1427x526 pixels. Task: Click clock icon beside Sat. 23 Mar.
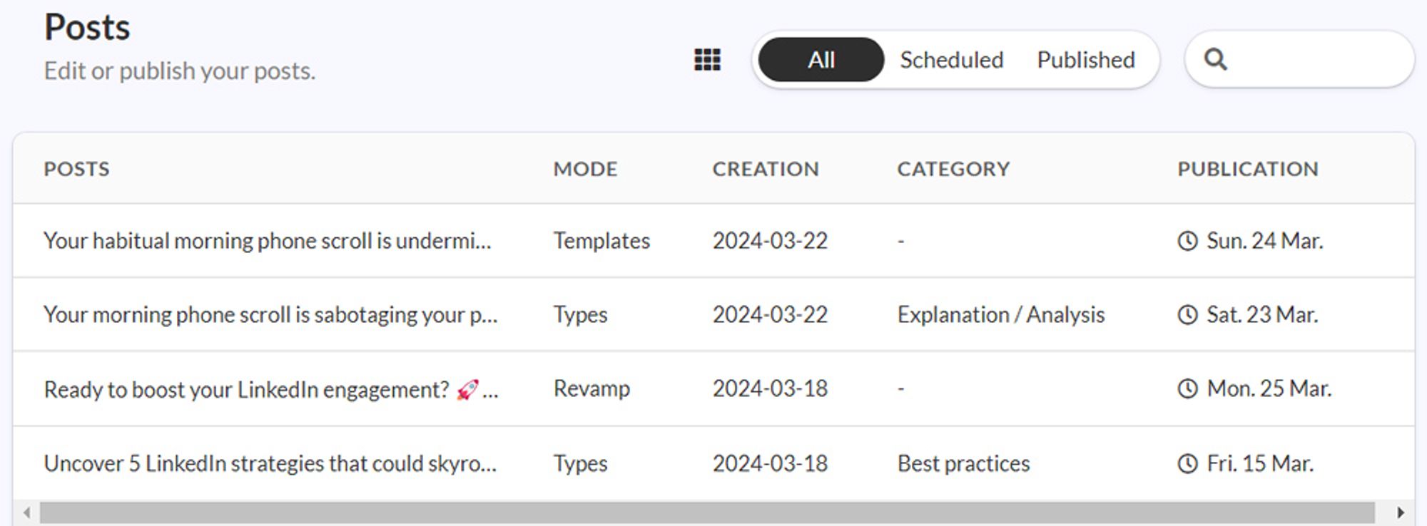click(1187, 314)
